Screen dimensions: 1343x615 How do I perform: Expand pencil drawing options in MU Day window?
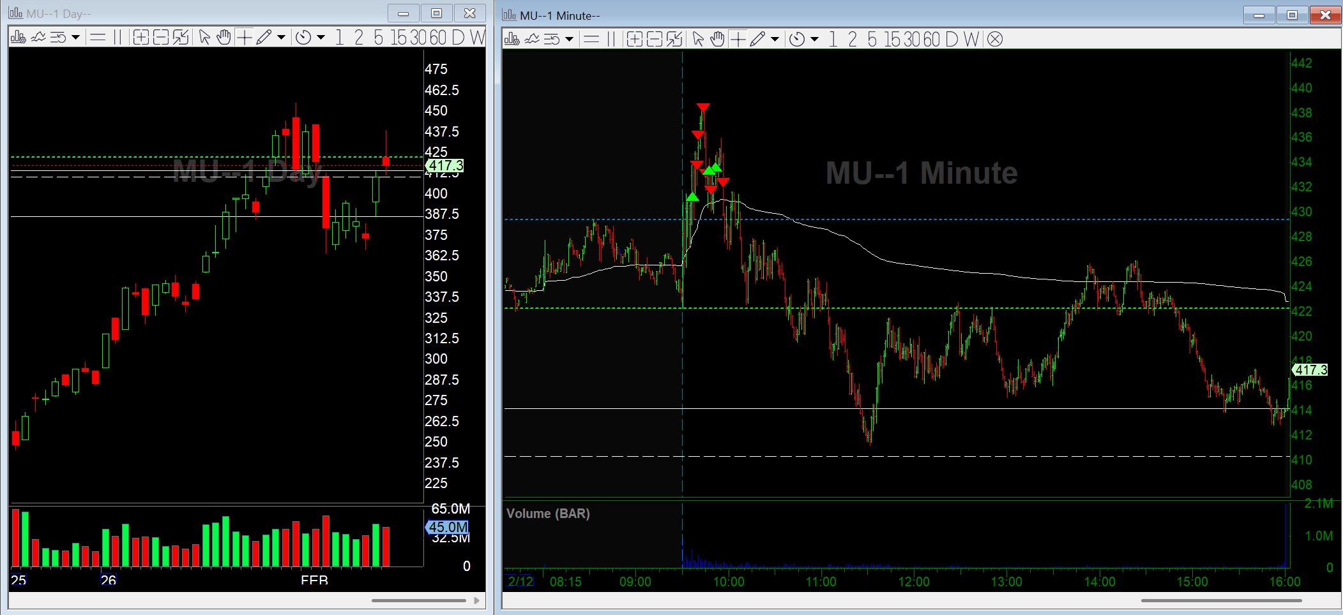click(x=281, y=38)
